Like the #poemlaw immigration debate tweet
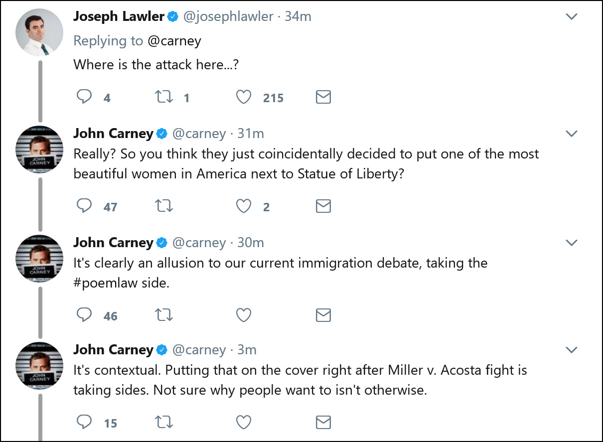 coord(243,315)
